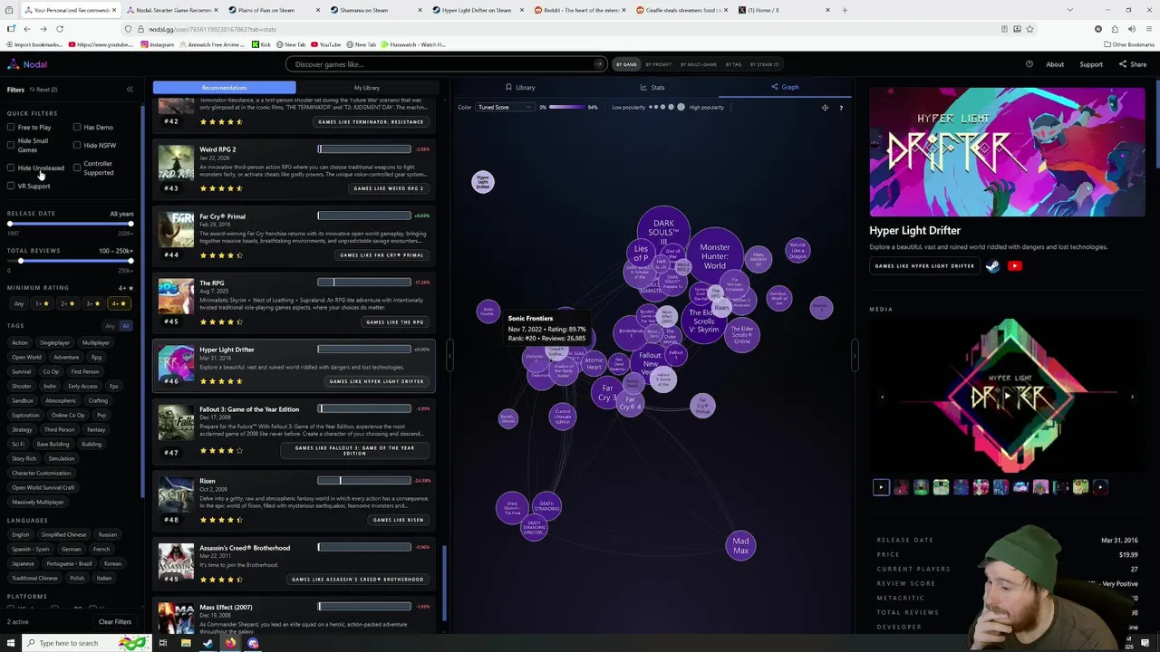
Task: Click the browser back arrow
Action: coord(27,29)
